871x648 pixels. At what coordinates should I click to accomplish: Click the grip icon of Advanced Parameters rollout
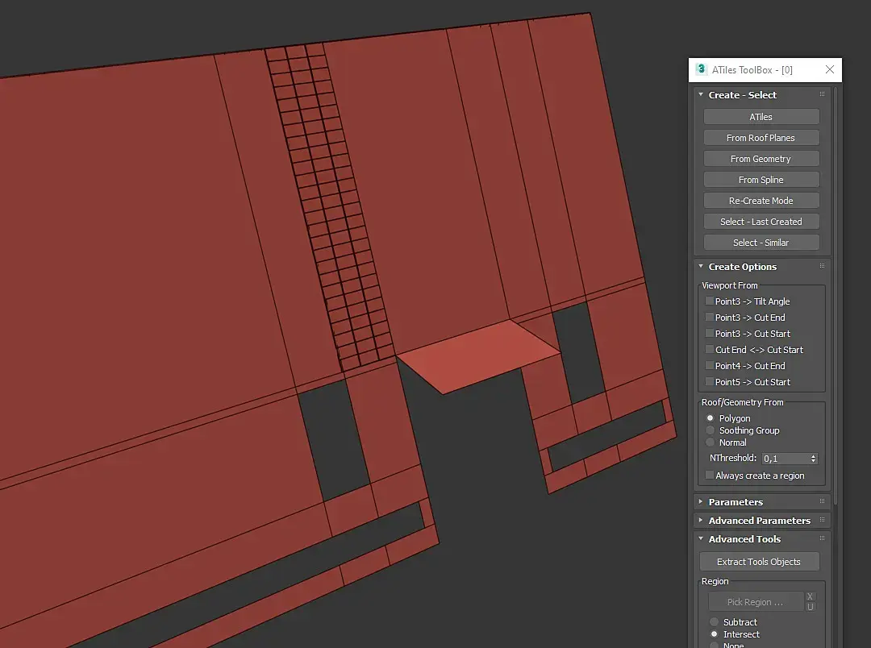(x=822, y=521)
